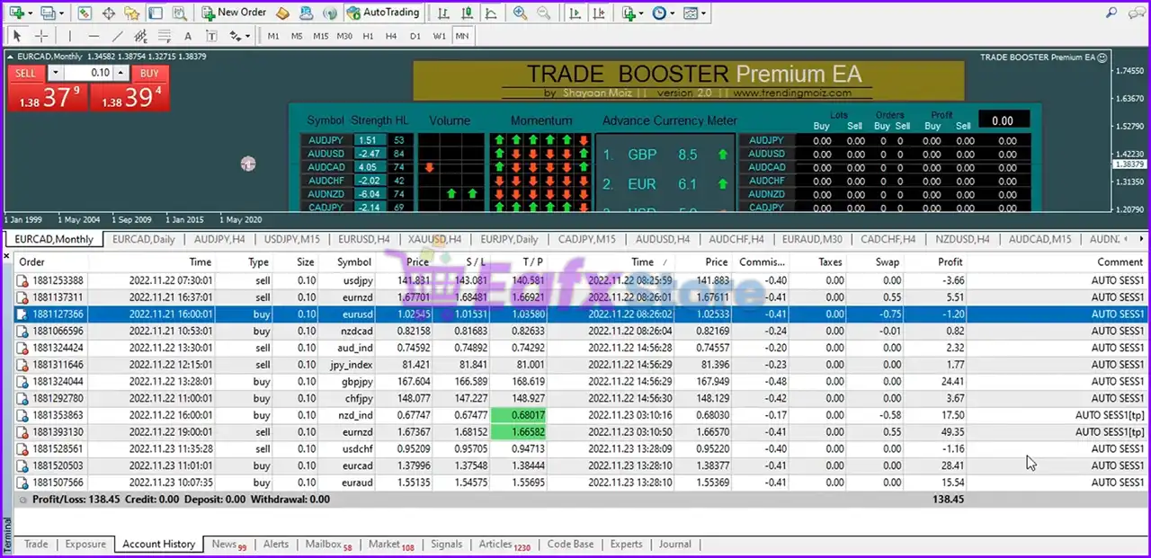The image size is (1151, 558).
Task: Open the Exposure tab in Terminal
Action: (85, 544)
